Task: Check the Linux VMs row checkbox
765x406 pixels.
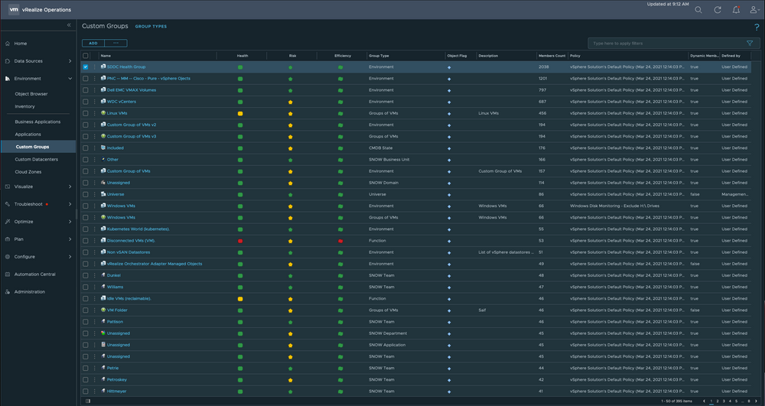Action: pos(86,113)
